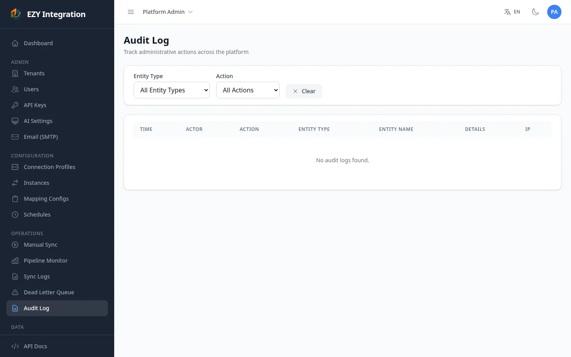Click the Pipeline Monitor chart icon
This screenshot has height=357, width=571.
[x=15, y=261]
